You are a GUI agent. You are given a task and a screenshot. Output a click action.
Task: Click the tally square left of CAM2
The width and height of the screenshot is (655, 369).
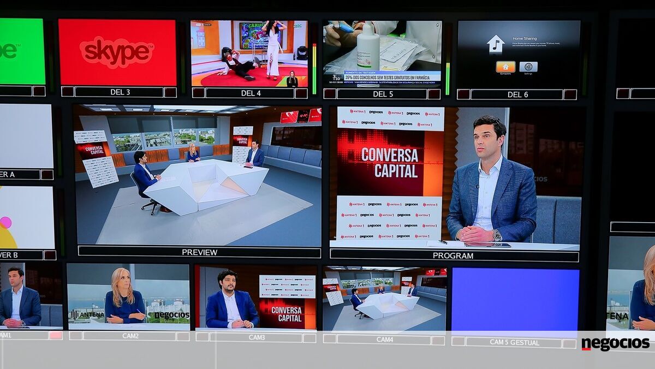pos(75,336)
